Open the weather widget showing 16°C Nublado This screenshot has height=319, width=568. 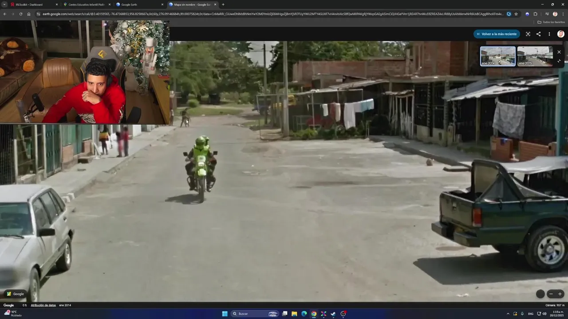click(x=13, y=314)
